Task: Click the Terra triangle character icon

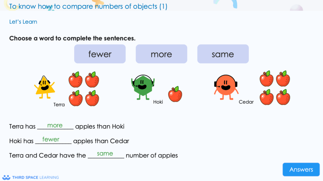Action: (x=45, y=86)
